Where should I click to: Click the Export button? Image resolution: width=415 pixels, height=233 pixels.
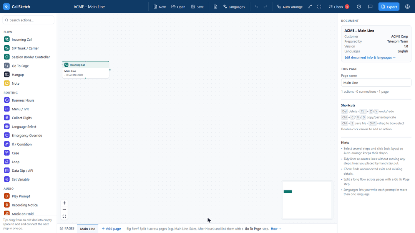(389, 7)
